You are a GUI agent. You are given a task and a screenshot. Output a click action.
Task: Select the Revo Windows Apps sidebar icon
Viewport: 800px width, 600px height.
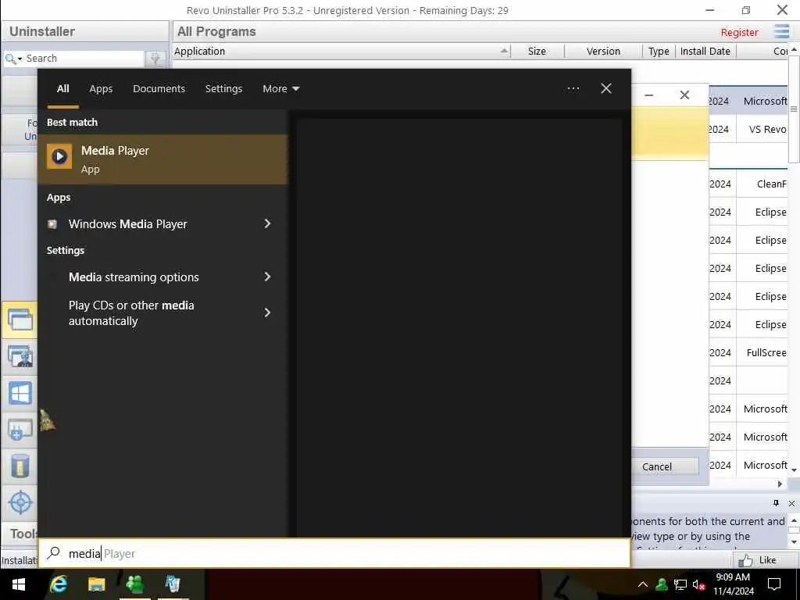tap(20, 394)
